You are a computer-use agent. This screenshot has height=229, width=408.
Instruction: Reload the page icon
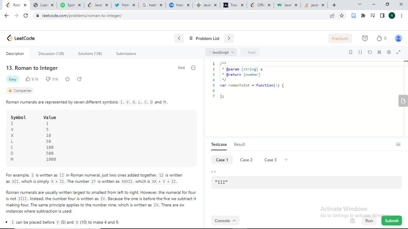click(26, 16)
